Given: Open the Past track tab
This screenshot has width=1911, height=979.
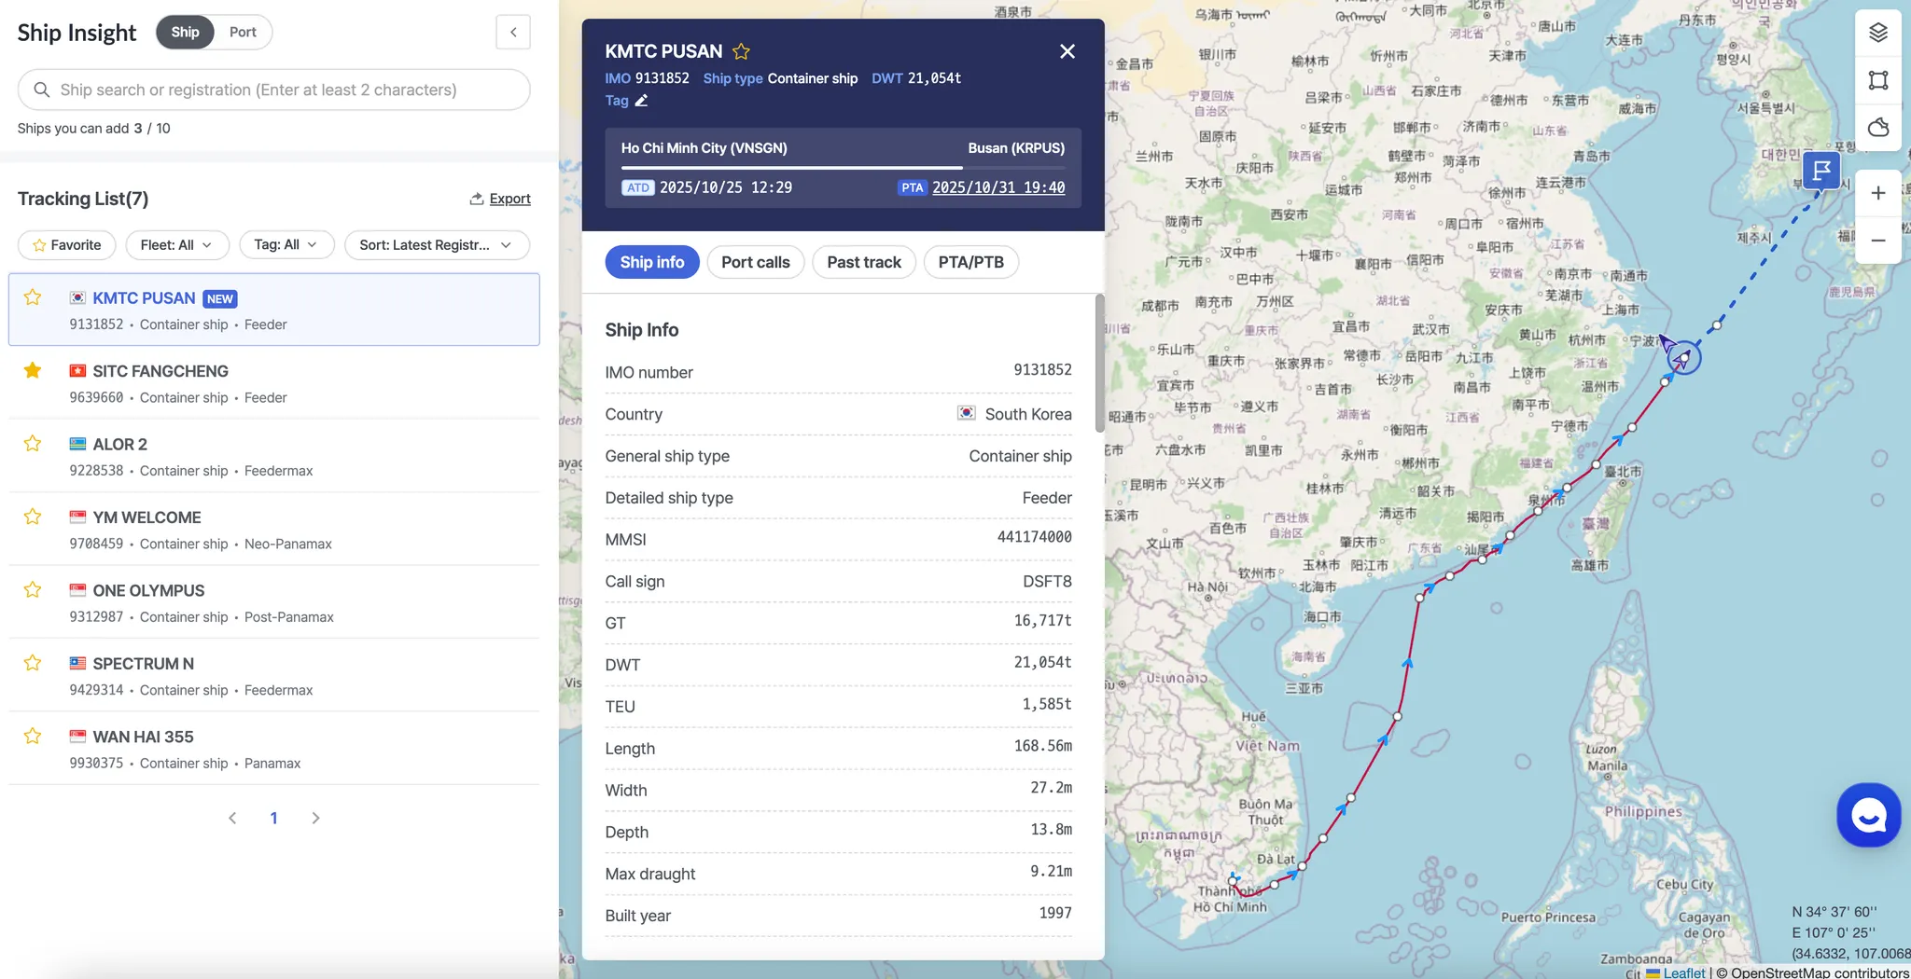Looking at the screenshot, I should tap(864, 262).
